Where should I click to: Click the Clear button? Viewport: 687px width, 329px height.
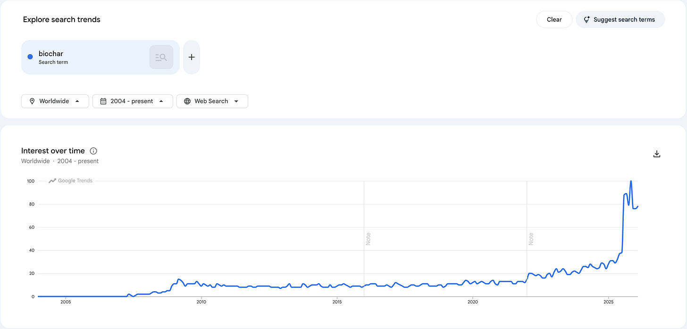tap(554, 19)
